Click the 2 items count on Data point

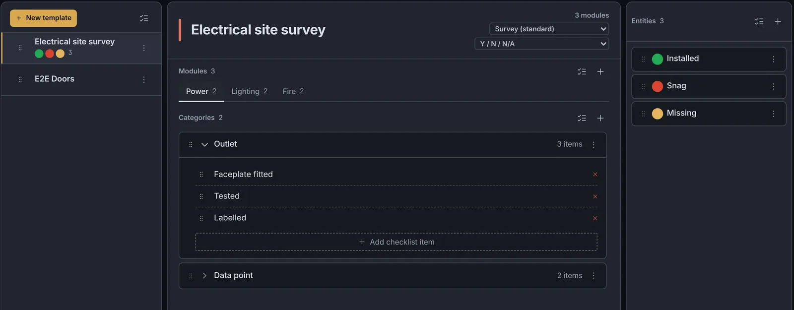click(570, 276)
